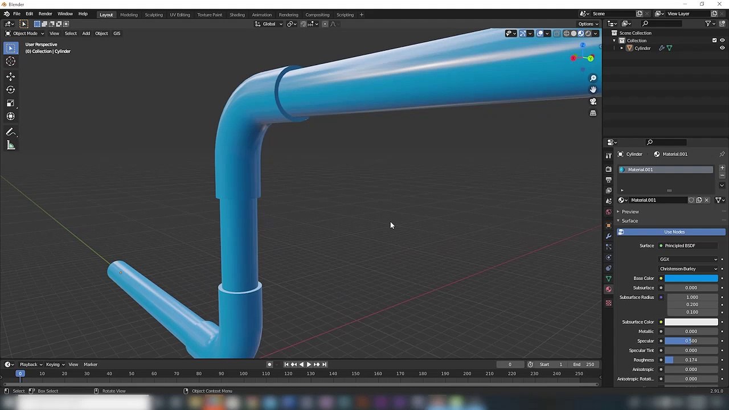Collapse the Collection tree in outliner
Image resolution: width=729 pixels, height=410 pixels.
[x=615, y=40]
